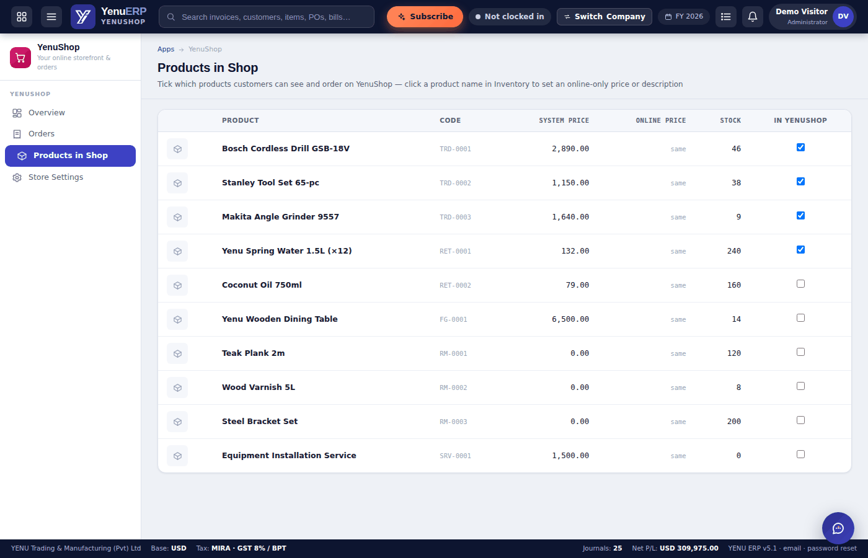Focus the global search field
This screenshot has width=868, height=558.
pos(267,17)
